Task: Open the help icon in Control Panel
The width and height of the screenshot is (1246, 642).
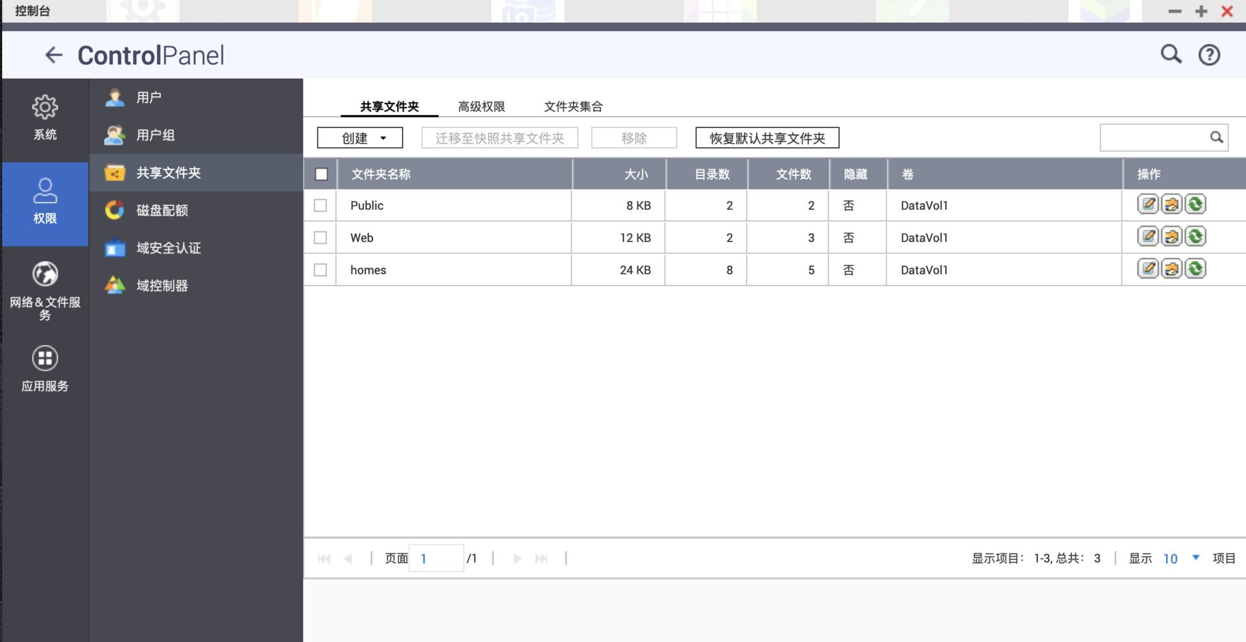Action: coord(1209,55)
